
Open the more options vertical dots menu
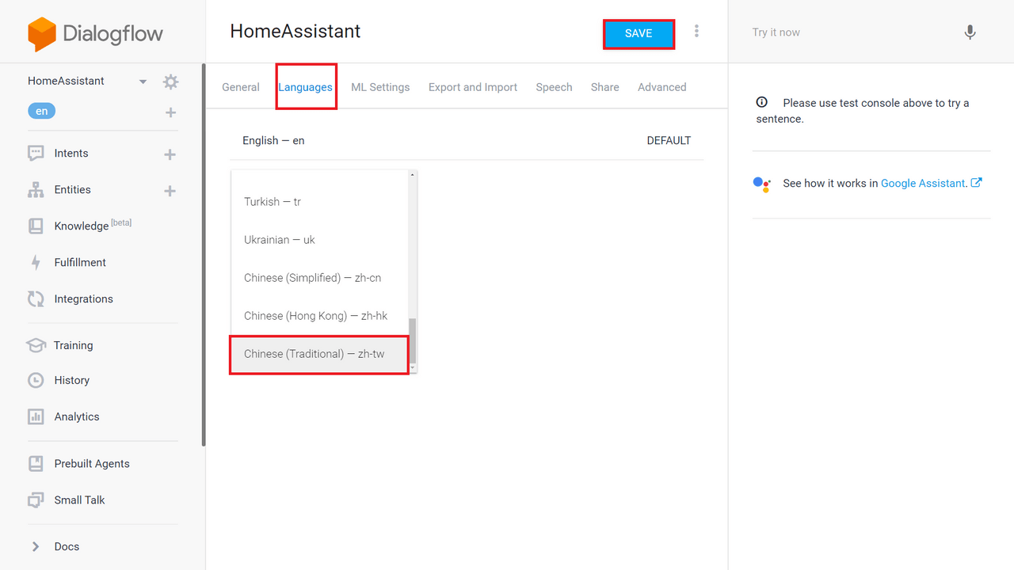pos(696,31)
